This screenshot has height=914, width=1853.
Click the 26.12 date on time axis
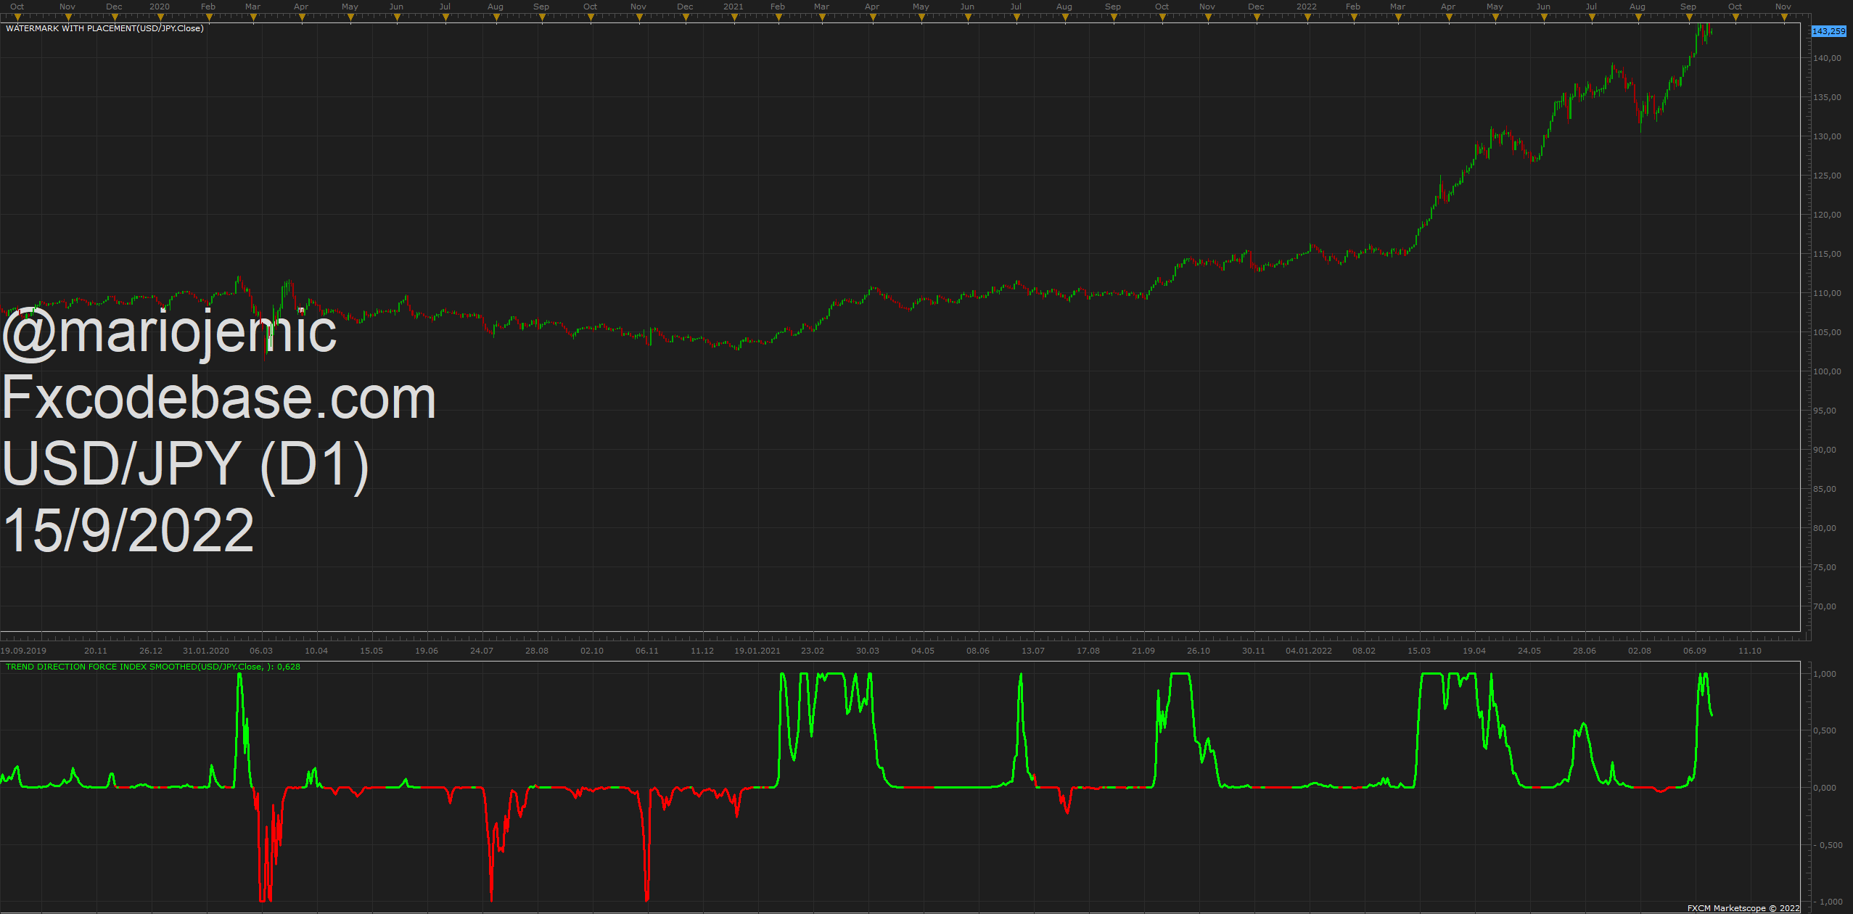[x=151, y=651]
